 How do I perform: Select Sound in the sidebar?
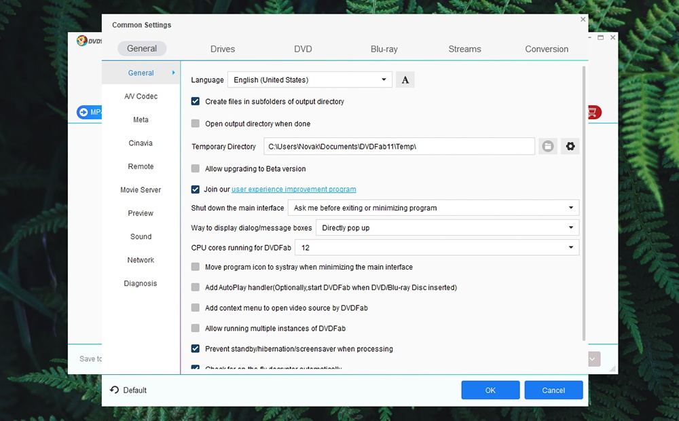141,236
